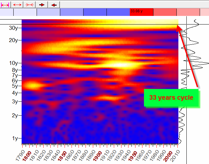The height and width of the screenshot is (164, 209).
Task: Click the orange 3y hotspot near 1910
Action: tap(108, 98)
